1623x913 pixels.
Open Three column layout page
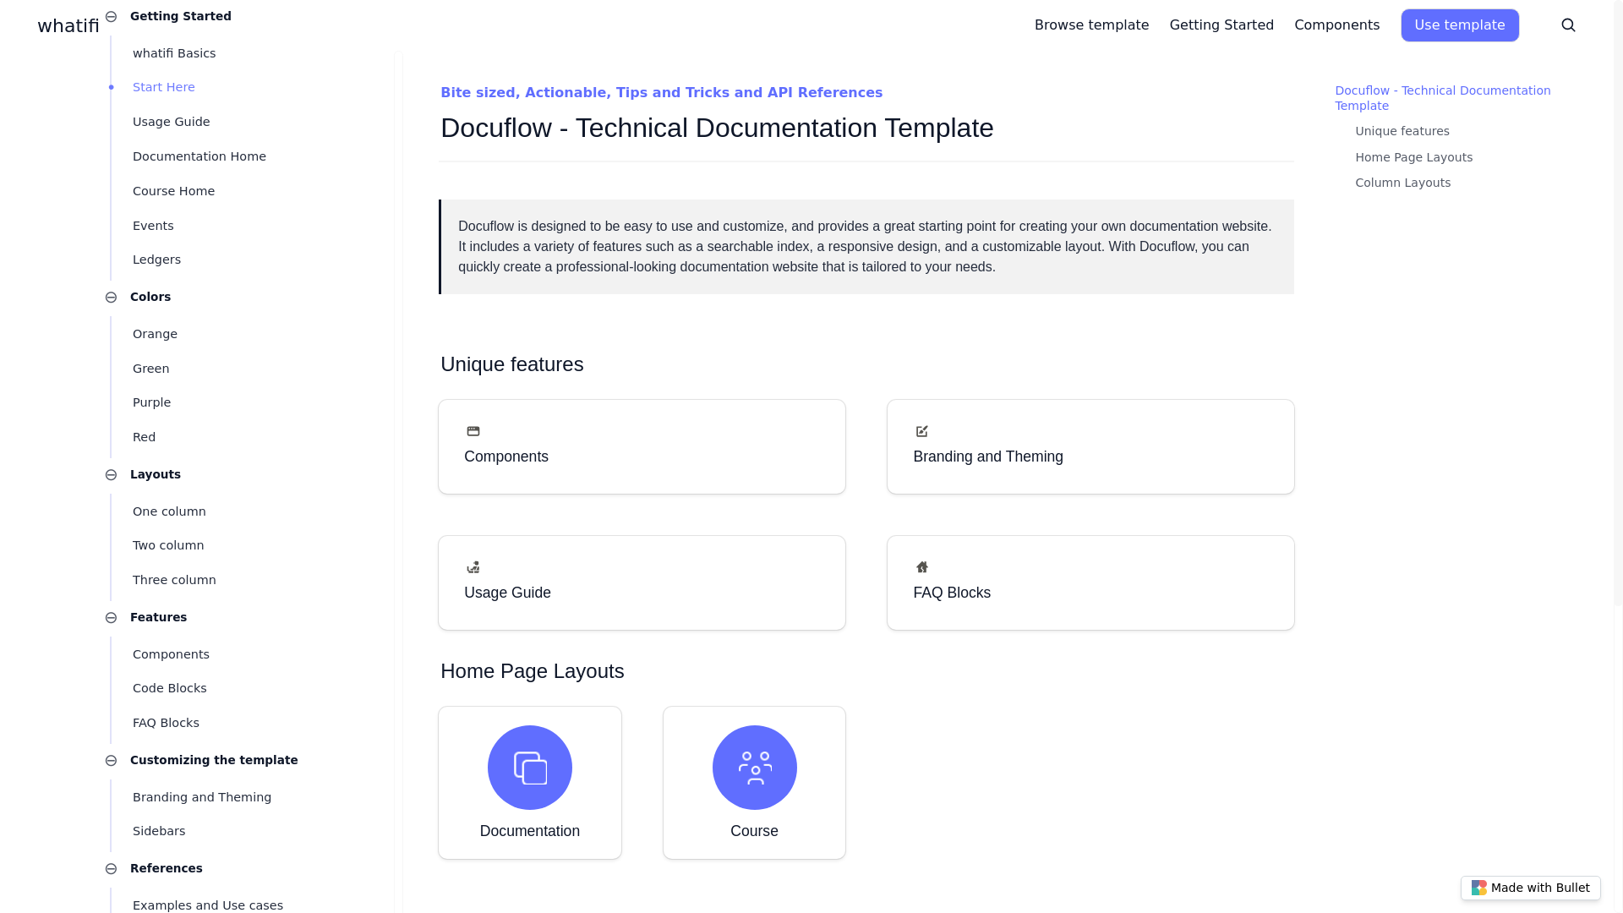(x=174, y=580)
